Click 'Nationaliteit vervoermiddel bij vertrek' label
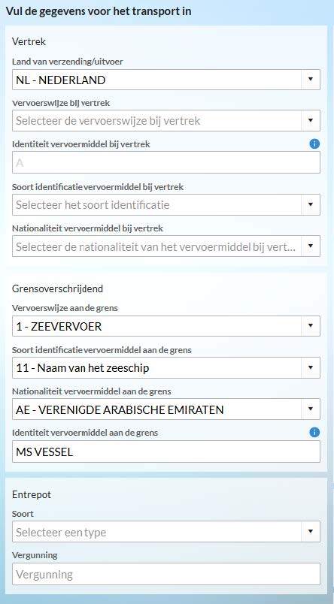This screenshot has width=334, height=604. click(x=87, y=228)
